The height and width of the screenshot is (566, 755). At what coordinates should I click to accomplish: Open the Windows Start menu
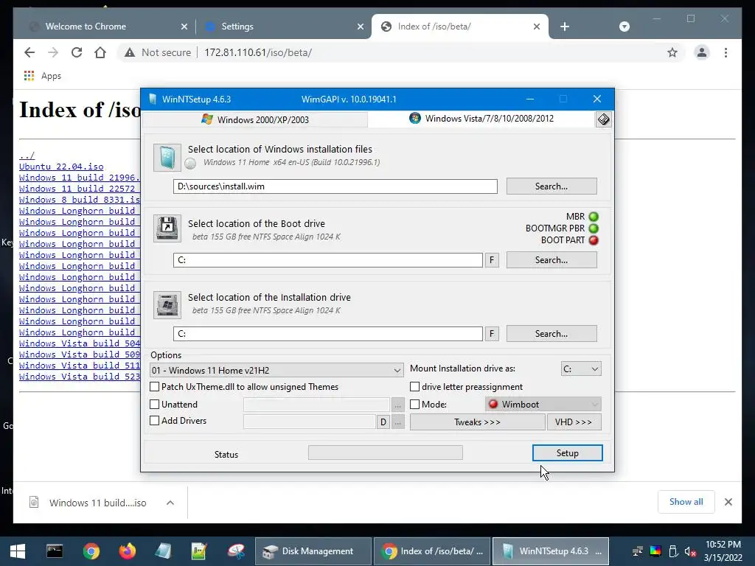(x=18, y=551)
